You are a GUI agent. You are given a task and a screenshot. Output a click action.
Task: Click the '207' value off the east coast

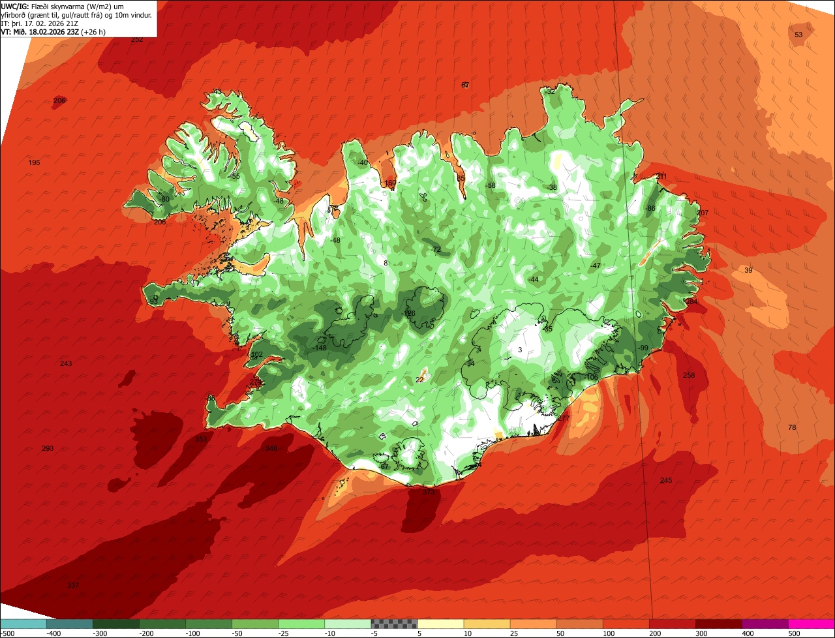coord(703,213)
